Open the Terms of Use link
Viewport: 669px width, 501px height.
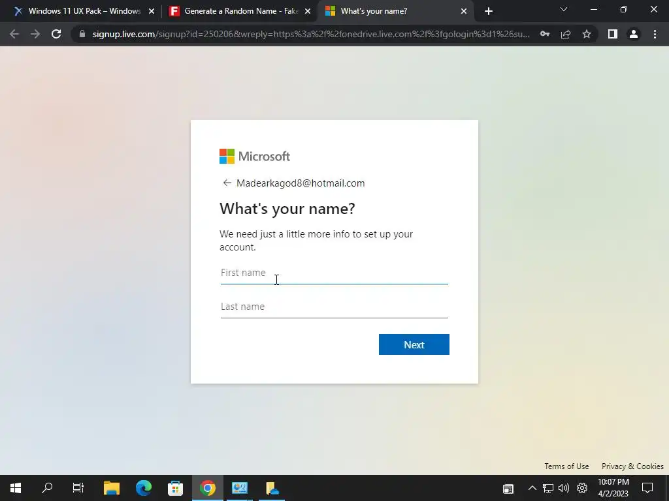point(566,466)
